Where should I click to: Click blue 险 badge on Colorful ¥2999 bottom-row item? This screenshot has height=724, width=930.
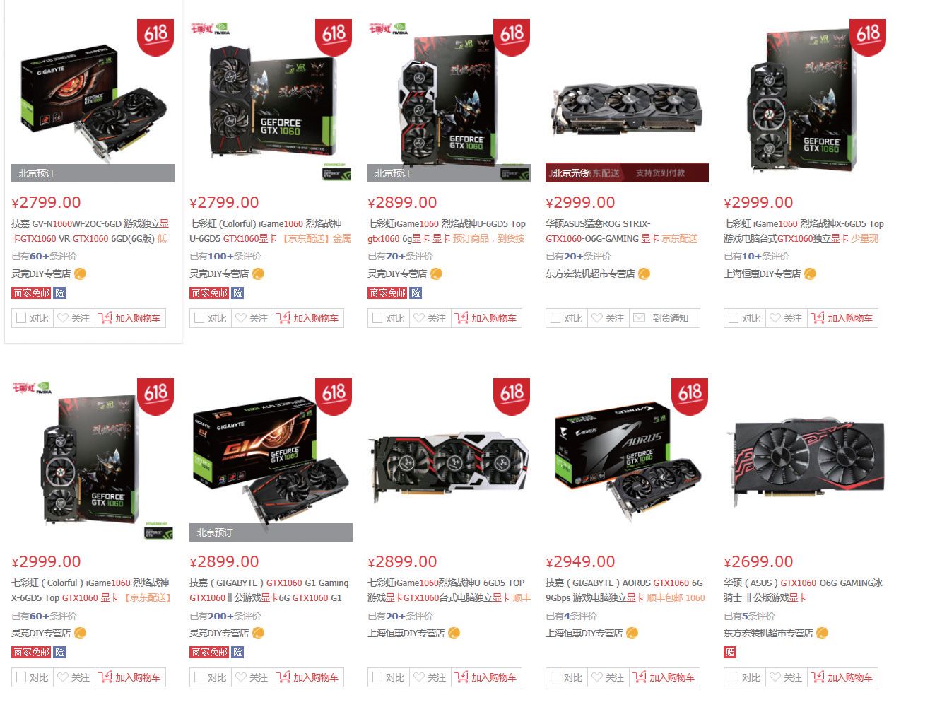click(x=59, y=652)
